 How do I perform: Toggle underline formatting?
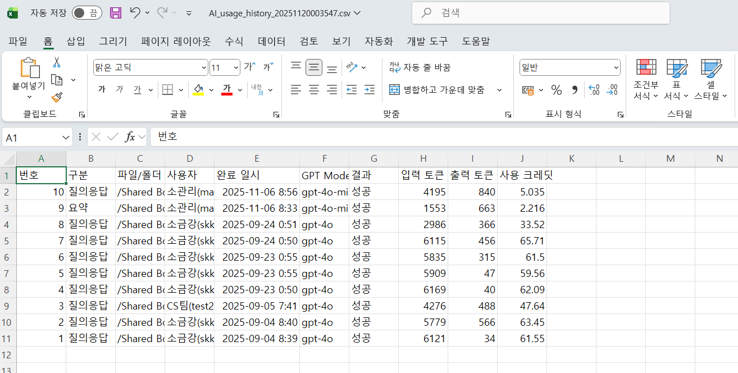tap(137, 89)
